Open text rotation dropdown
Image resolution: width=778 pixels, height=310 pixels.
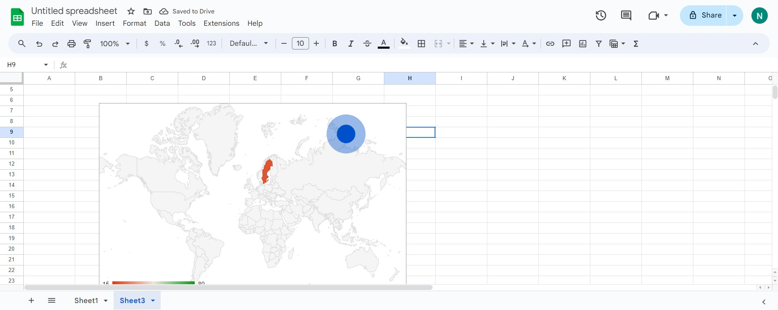[529, 43]
